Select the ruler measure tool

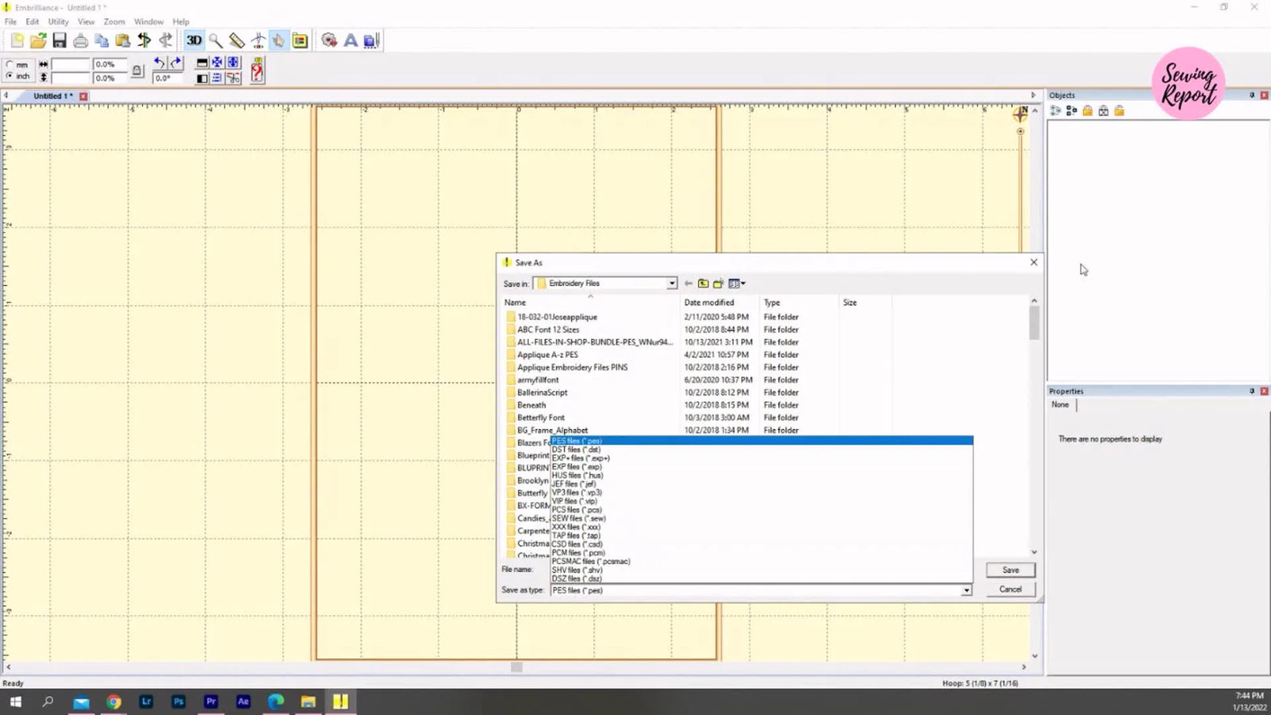click(x=237, y=41)
